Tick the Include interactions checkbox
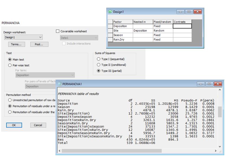226x159 pixels. (x=64, y=43)
